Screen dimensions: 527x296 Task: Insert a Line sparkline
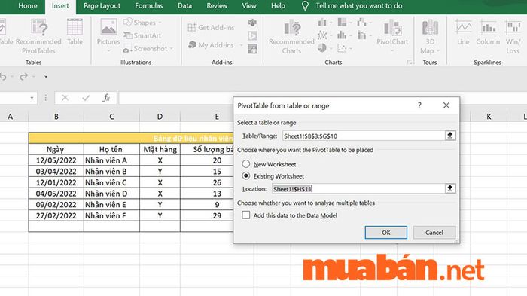(x=463, y=32)
